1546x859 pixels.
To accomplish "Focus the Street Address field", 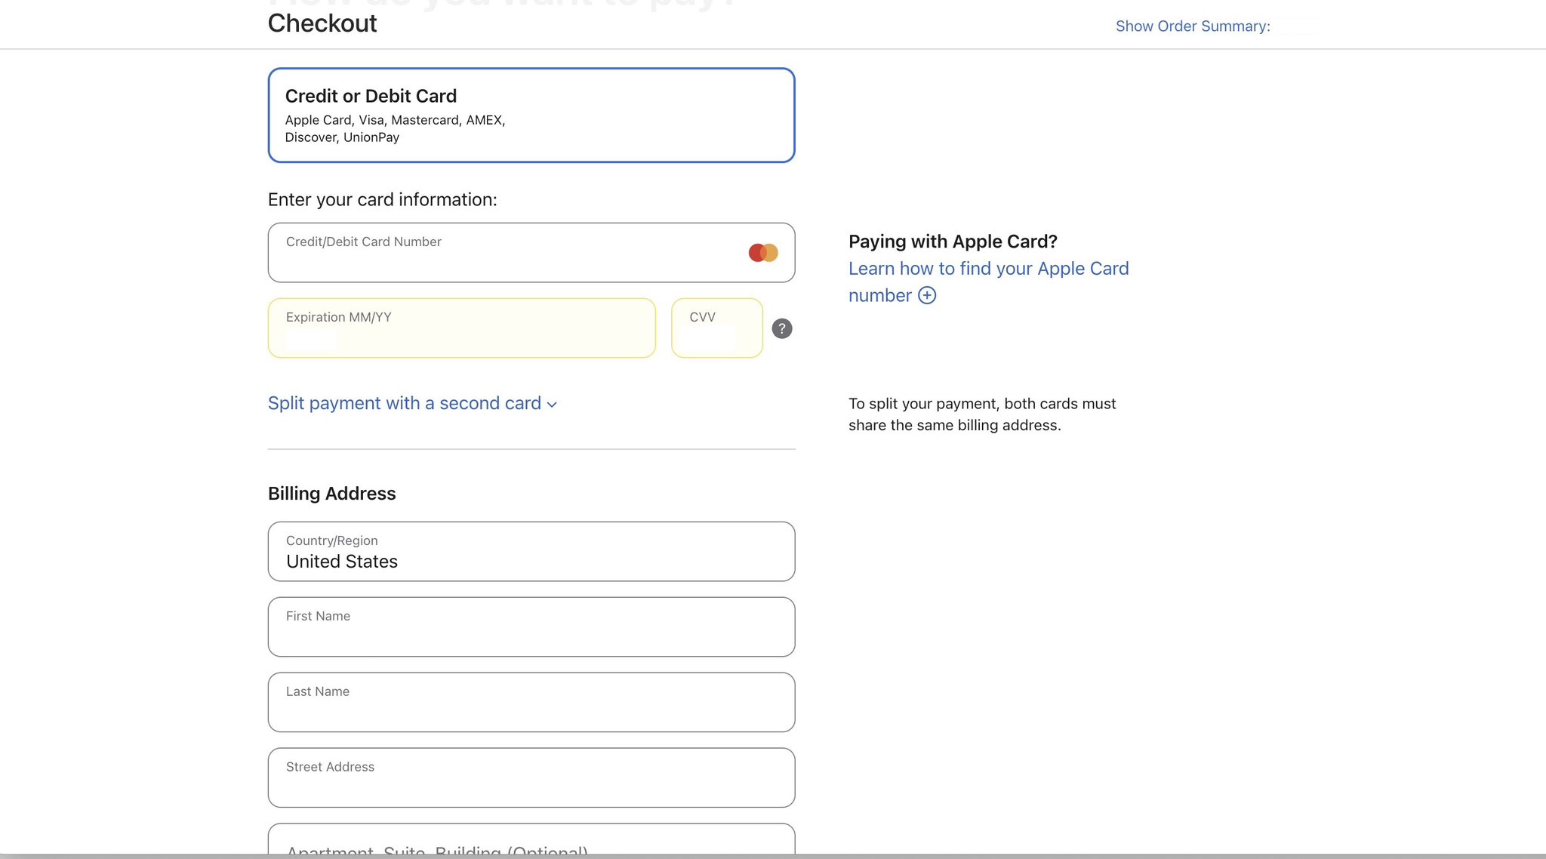I will 531,777.
